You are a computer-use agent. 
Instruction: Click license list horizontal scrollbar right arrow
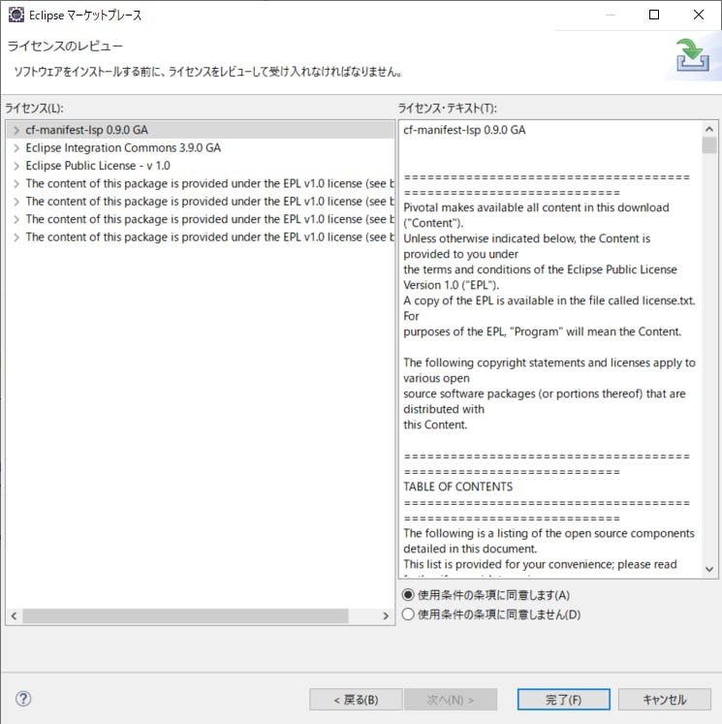[386, 616]
